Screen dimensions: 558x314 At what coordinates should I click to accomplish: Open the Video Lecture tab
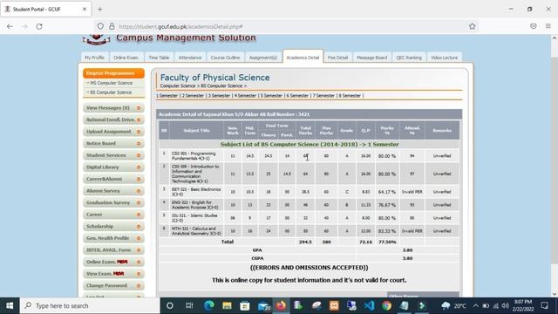click(x=444, y=58)
